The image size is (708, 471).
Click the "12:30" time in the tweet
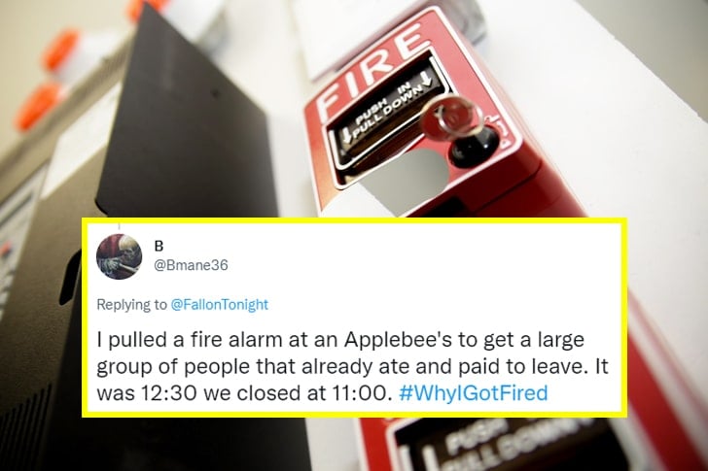168,393
